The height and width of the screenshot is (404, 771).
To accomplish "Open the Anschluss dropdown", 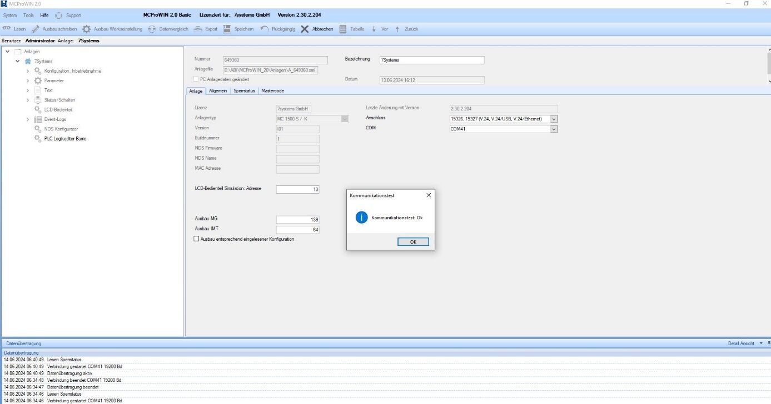I will pos(554,119).
